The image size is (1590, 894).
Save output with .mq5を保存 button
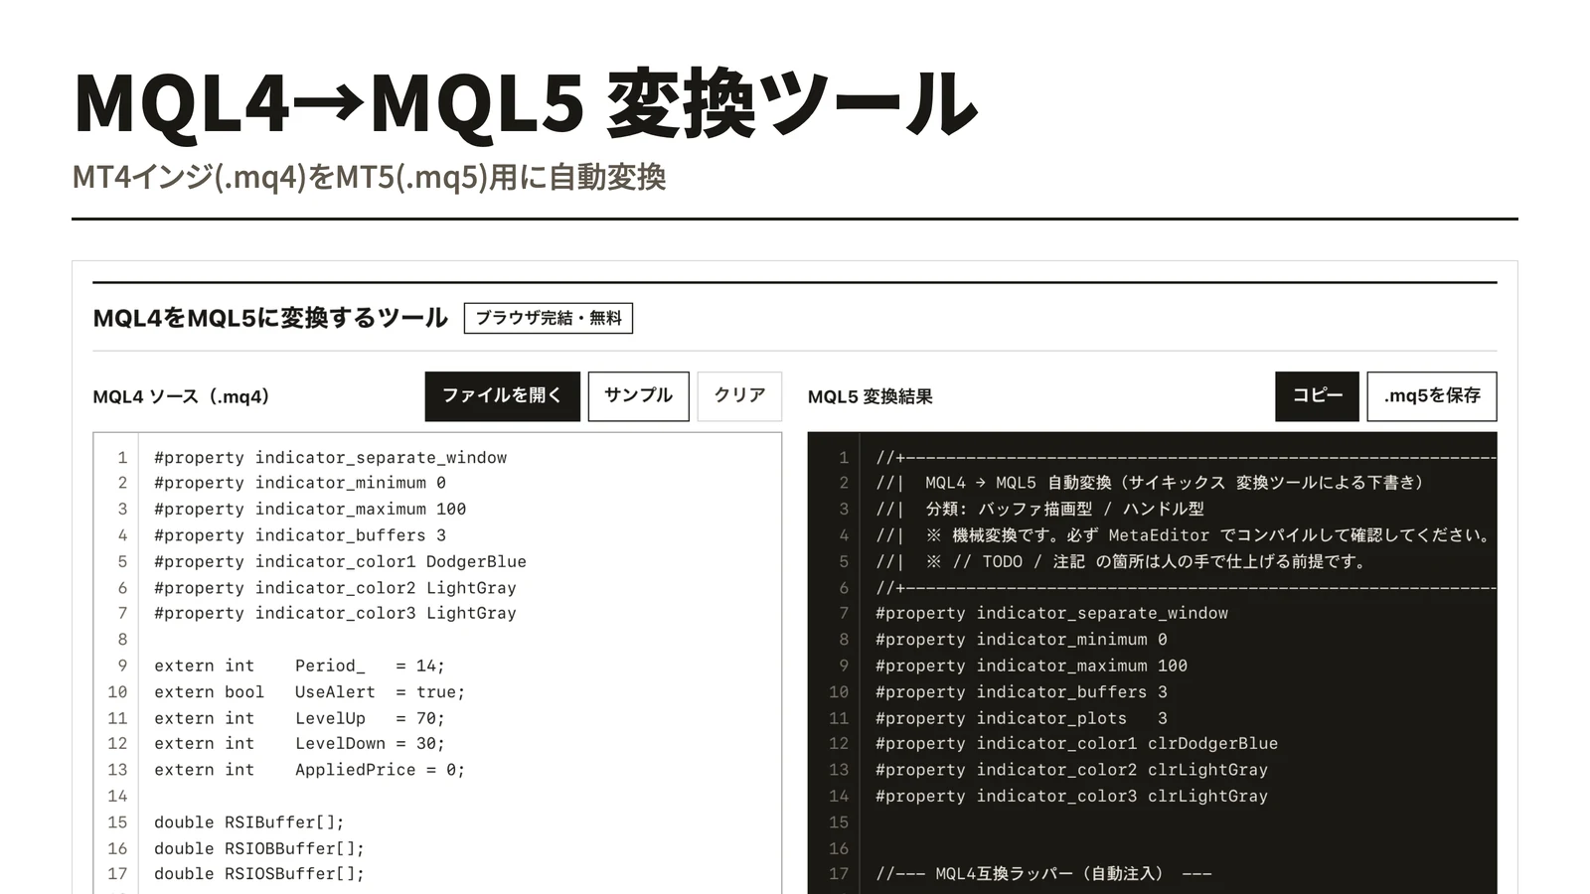pos(1432,396)
